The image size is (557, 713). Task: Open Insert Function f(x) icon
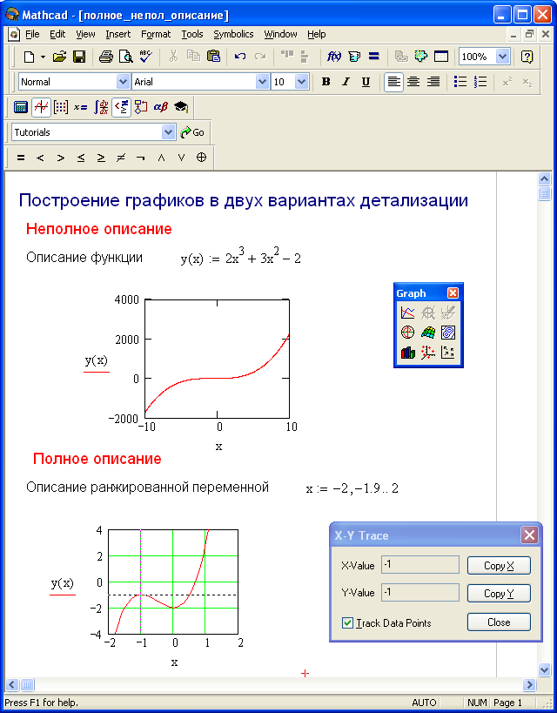[334, 57]
